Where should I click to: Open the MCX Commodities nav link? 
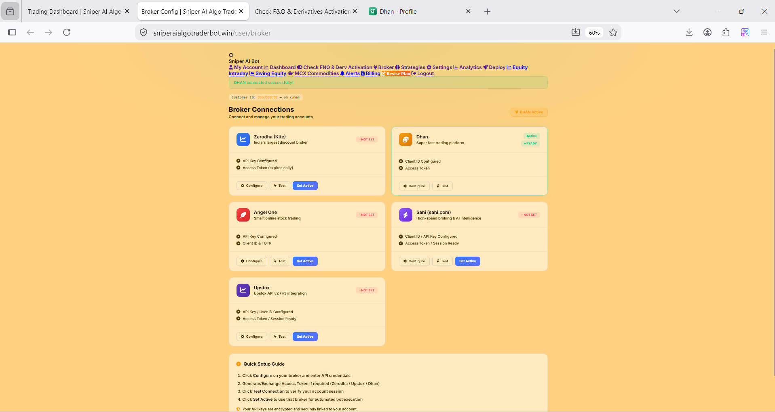pyautogui.click(x=313, y=73)
